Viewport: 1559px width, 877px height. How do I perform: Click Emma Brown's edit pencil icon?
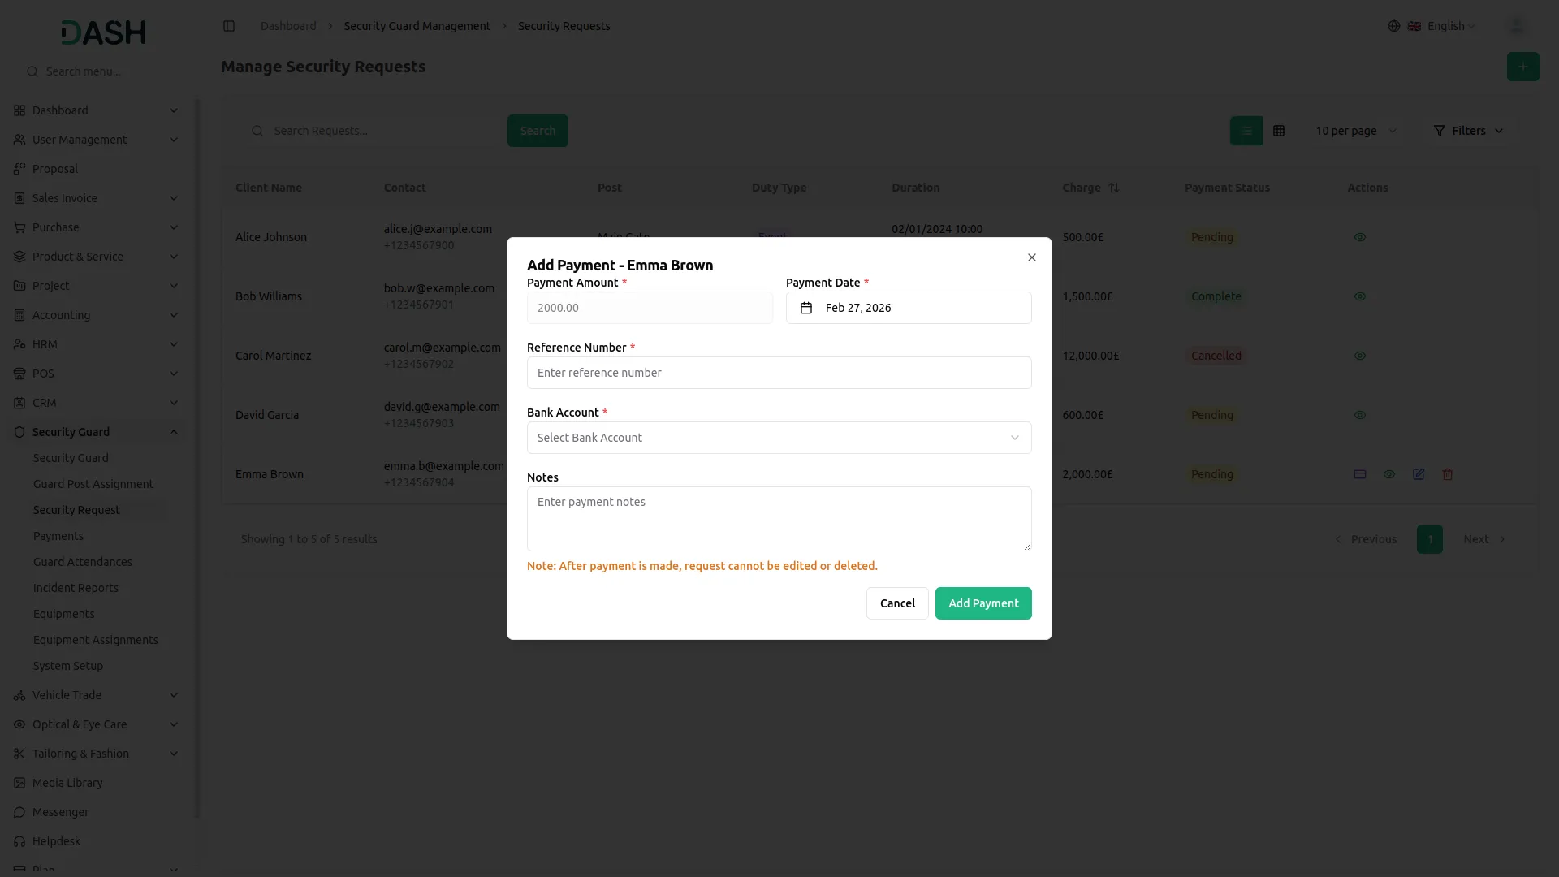click(1419, 474)
